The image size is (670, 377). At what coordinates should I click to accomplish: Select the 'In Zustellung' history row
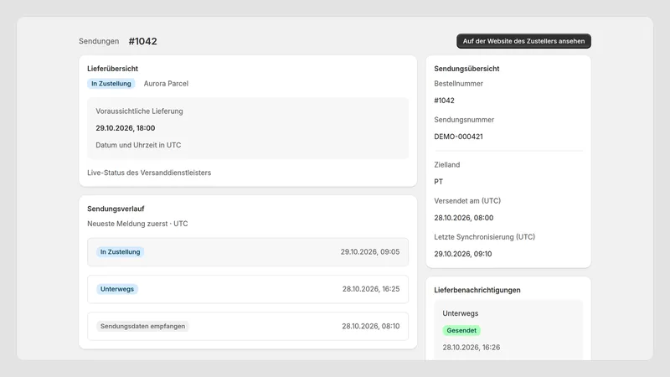tap(248, 252)
